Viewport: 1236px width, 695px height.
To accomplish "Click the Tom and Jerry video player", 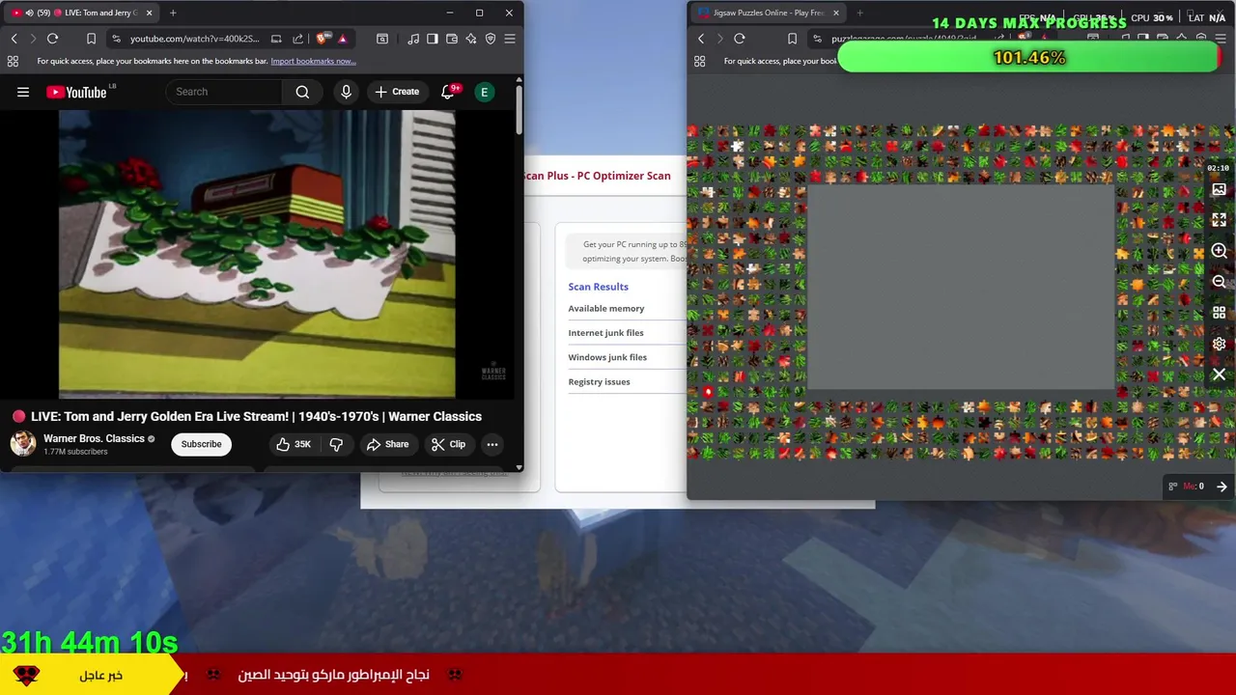I will click(257, 254).
